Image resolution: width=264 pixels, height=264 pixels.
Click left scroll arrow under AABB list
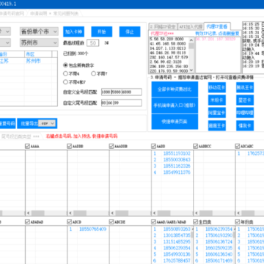(154, 213)
